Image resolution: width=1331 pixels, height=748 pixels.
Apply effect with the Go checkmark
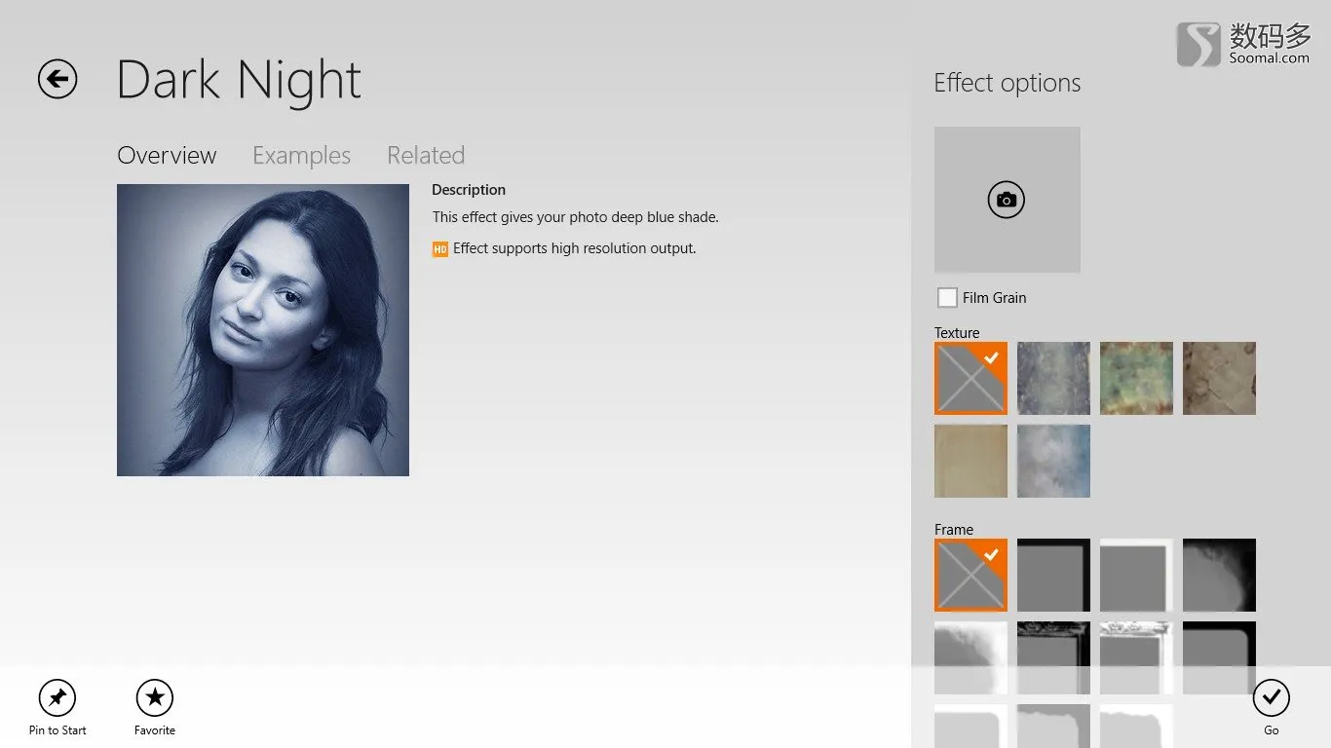pyautogui.click(x=1271, y=697)
